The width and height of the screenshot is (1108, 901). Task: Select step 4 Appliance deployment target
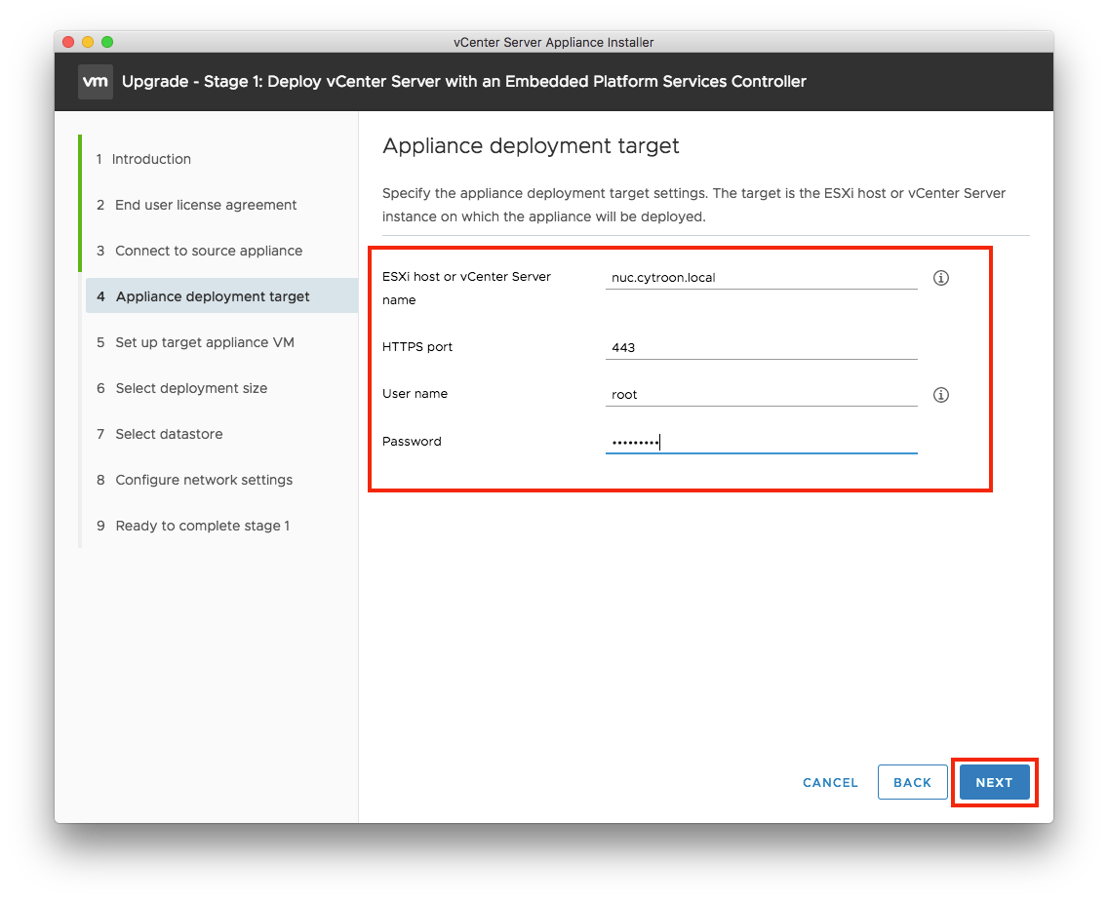click(221, 296)
